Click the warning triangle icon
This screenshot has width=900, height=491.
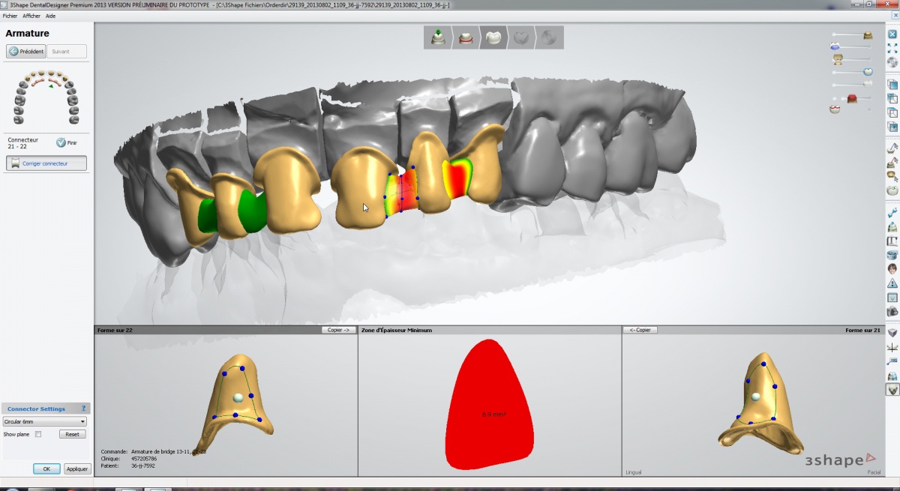(892, 283)
